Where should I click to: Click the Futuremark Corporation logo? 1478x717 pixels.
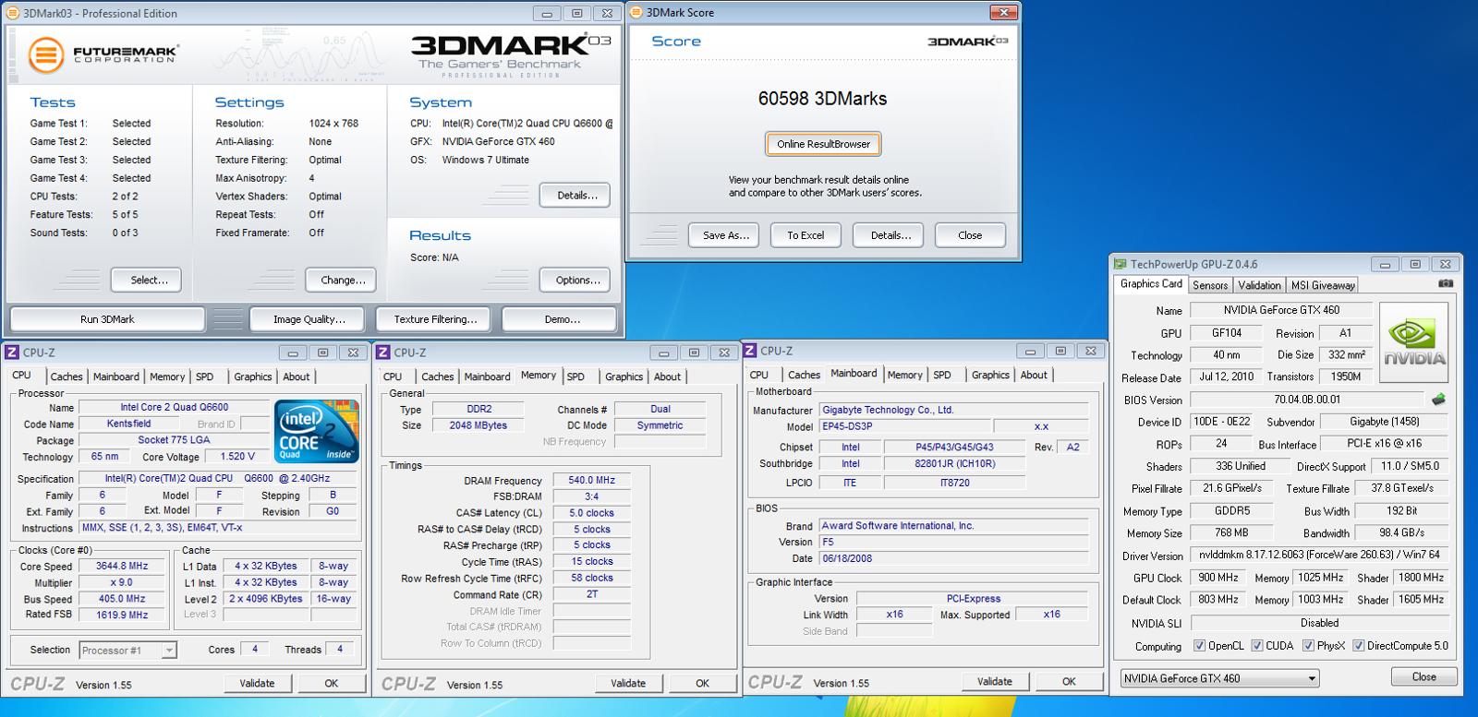point(102,55)
